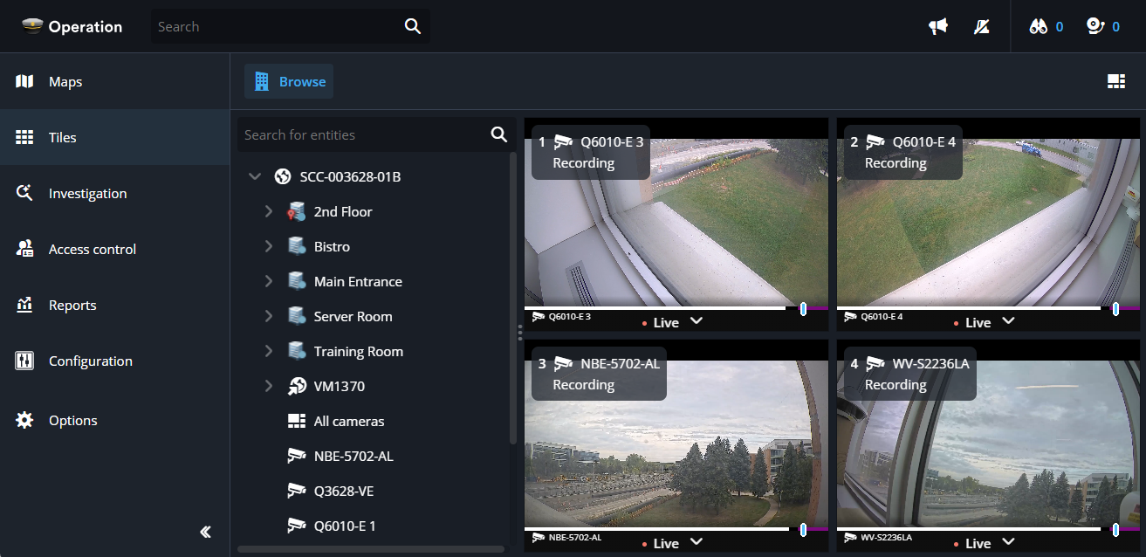This screenshot has height=557, width=1146.
Task: Click the search magnifier in entity search
Action: 499,134
